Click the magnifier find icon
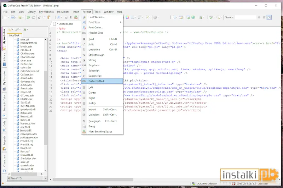This screenshot has width=283, height=188. point(218,17)
